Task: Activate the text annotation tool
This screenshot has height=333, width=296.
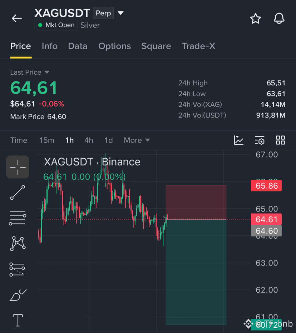Action: pyautogui.click(x=18, y=320)
